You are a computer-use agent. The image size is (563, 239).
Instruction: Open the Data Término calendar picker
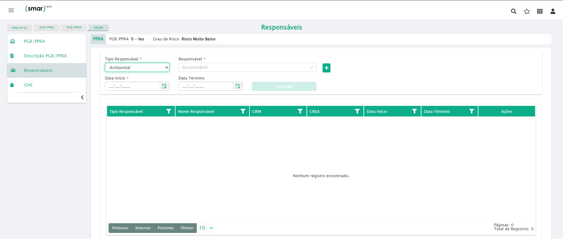pos(238,86)
